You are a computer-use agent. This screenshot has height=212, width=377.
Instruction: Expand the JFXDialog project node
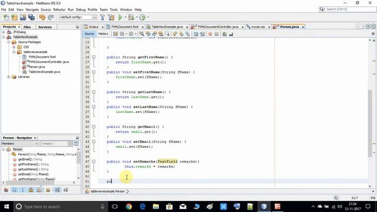(x=4, y=32)
